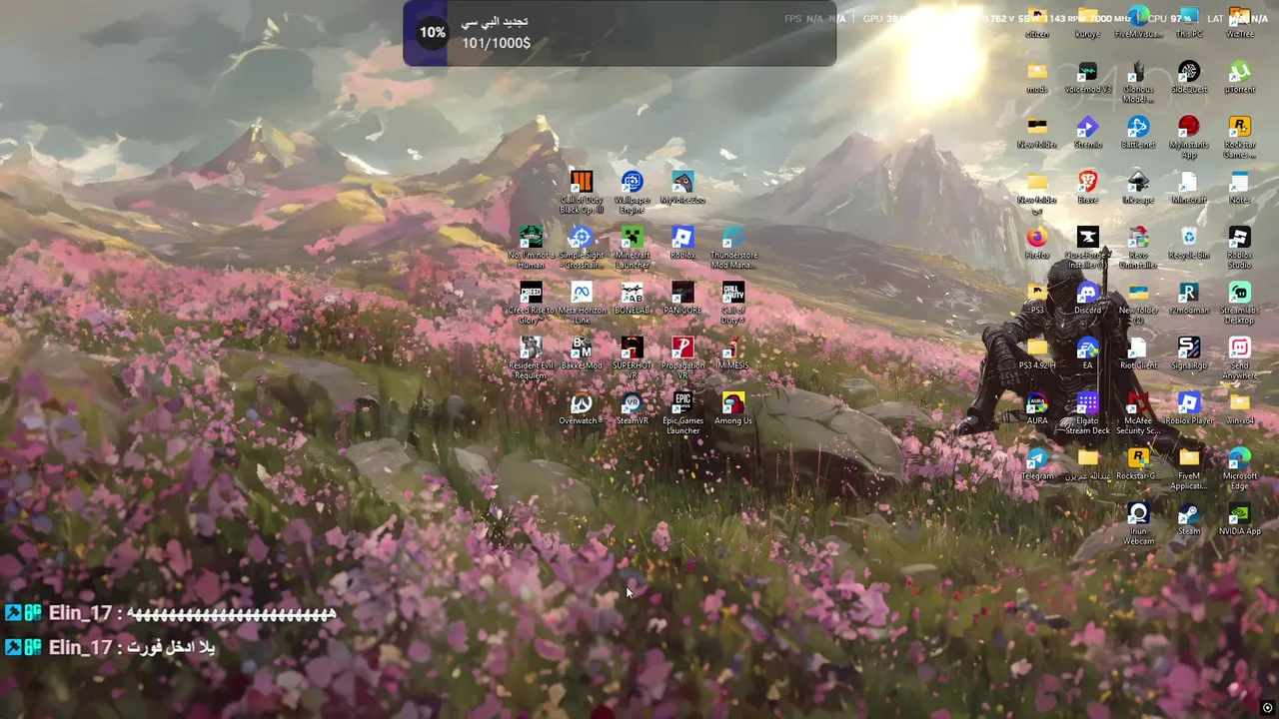The width and height of the screenshot is (1279, 719).
Task: Open Resident Evil Requiem shortcut
Action: pyautogui.click(x=531, y=347)
